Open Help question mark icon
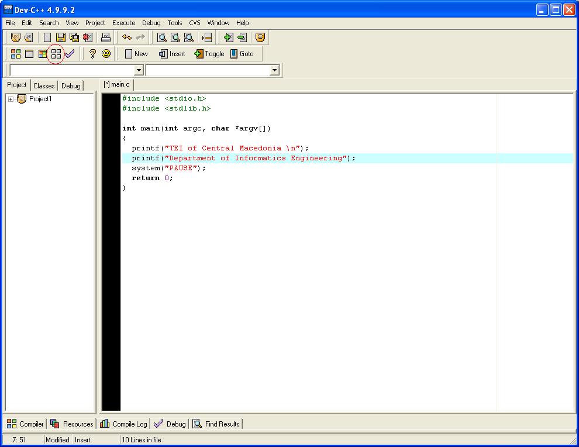Screen dimensions: 579x447 (x=92, y=54)
